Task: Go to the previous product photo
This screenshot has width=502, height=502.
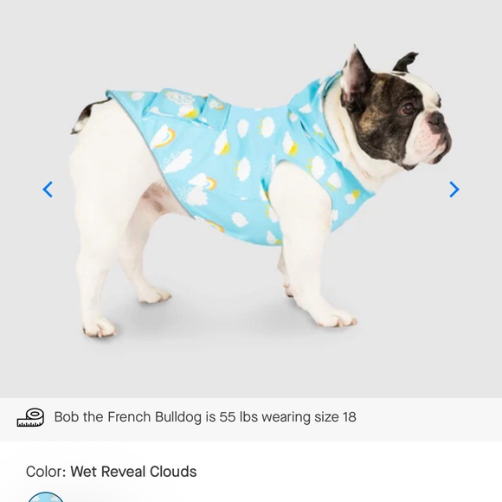Action: click(48, 190)
